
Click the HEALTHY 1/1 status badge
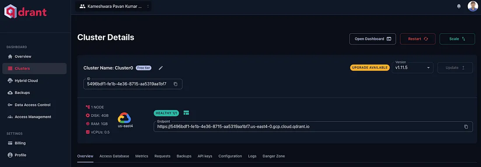tap(166, 113)
